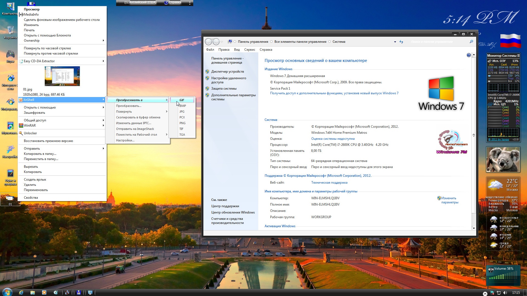Launch Internet Explorer from taskbar
The width and height of the screenshot is (527, 296).
tap(21, 292)
